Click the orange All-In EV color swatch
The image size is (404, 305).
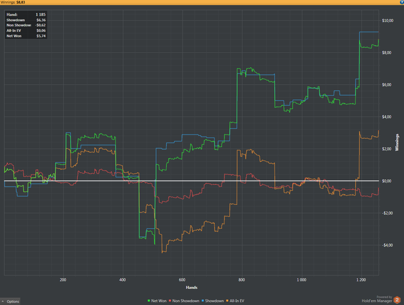[x=227, y=301]
